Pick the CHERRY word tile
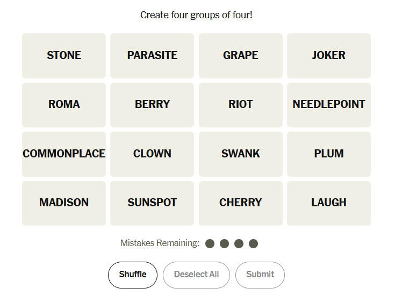 (x=240, y=203)
